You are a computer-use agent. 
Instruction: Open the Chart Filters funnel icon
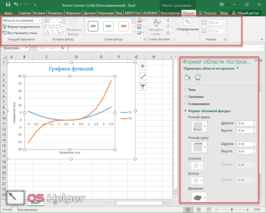(x=143, y=87)
